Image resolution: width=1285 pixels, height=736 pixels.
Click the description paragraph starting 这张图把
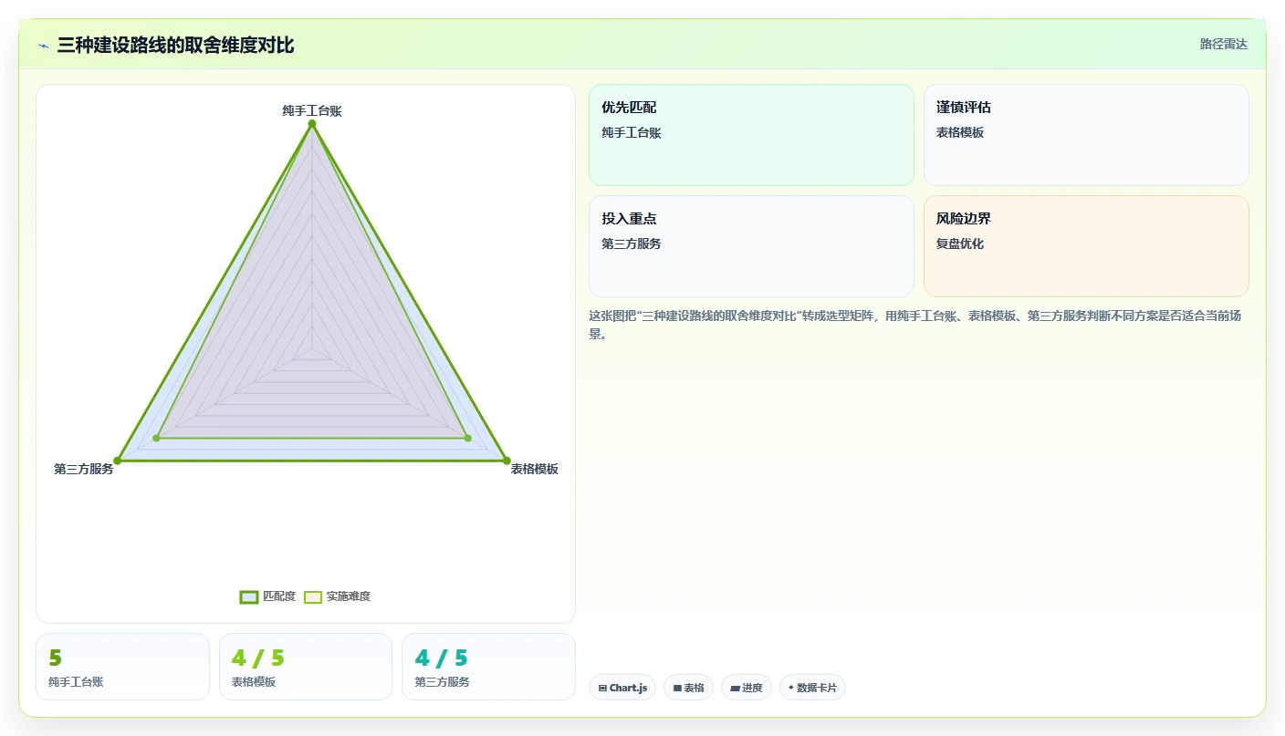click(x=915, y=325)
